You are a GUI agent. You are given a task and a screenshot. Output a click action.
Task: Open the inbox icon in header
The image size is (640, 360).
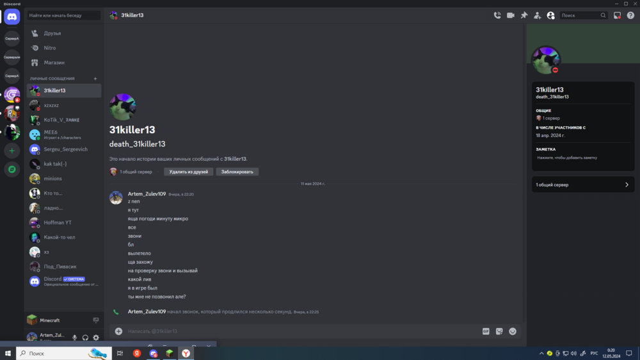coord(617,15)
